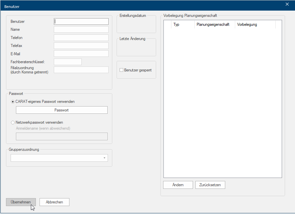295x214 pixels.
Task: Click the Passwort button
Action: [61, 110]
